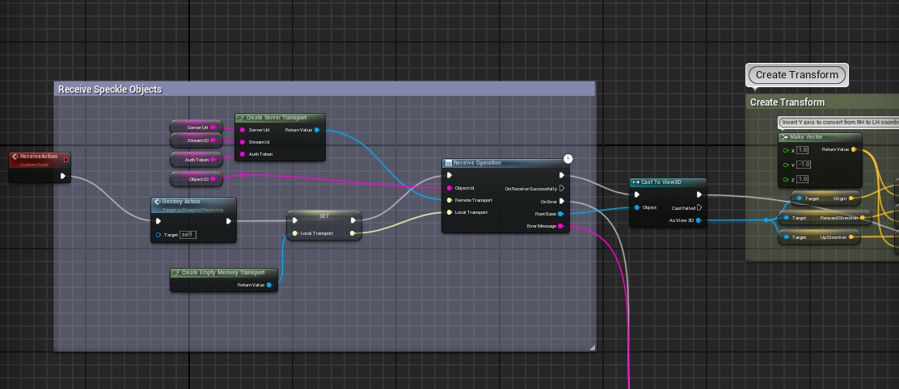The width and height of the screenshot is (899, 389).
Task: Click the X input pin on Make Vector
Action: tap(787, 150)
